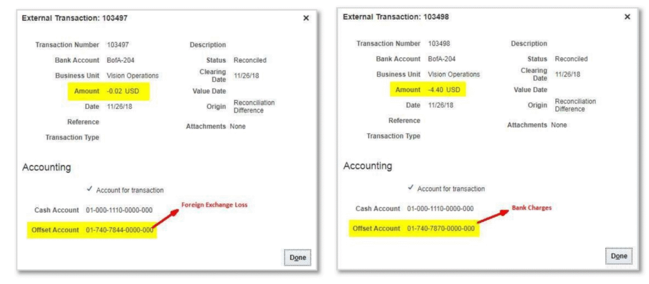Close External Transaction 103497 dialog

[x=306, y=18]
